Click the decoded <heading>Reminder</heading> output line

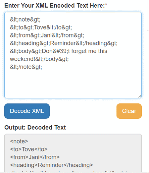[51, 165]
